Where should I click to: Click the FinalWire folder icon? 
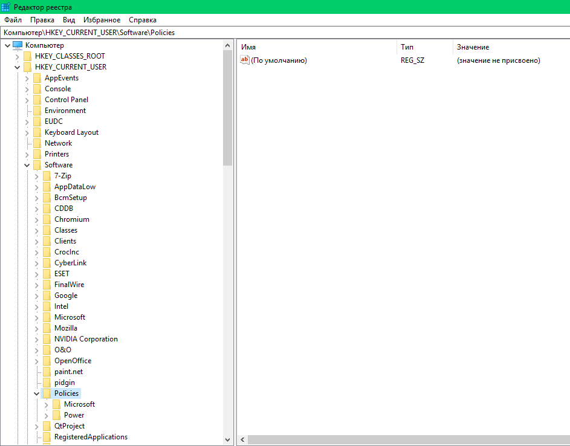47,285
